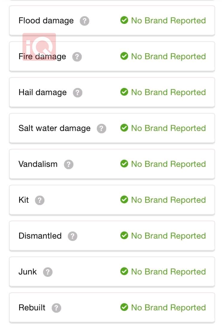Open the Hail damage question mark icon
The width and height of the screenshot is (224, 328).
click(78, 93)
